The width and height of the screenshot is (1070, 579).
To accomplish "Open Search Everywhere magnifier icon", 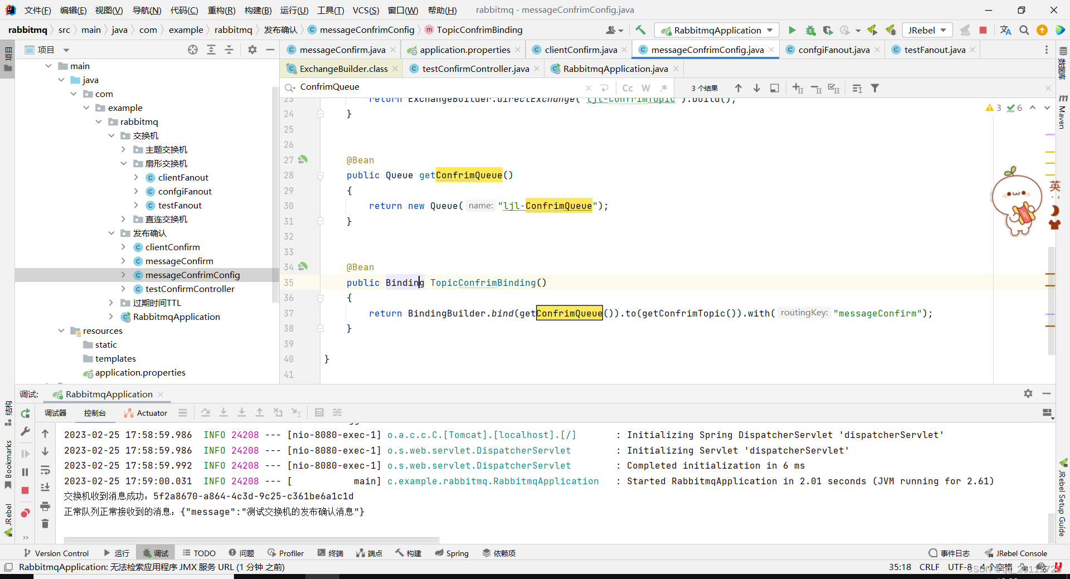I will pos(1024,30).
